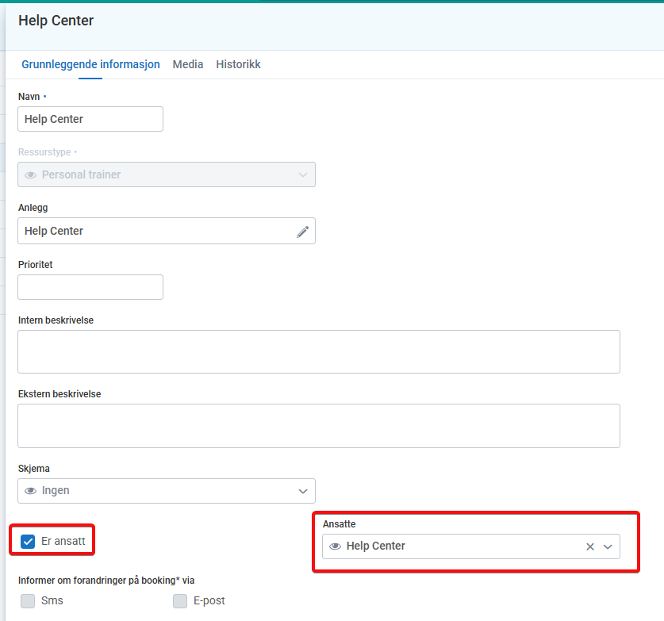
Task: Open the Ressurstype Personal trainer dropdown
Action: (167, 174)
